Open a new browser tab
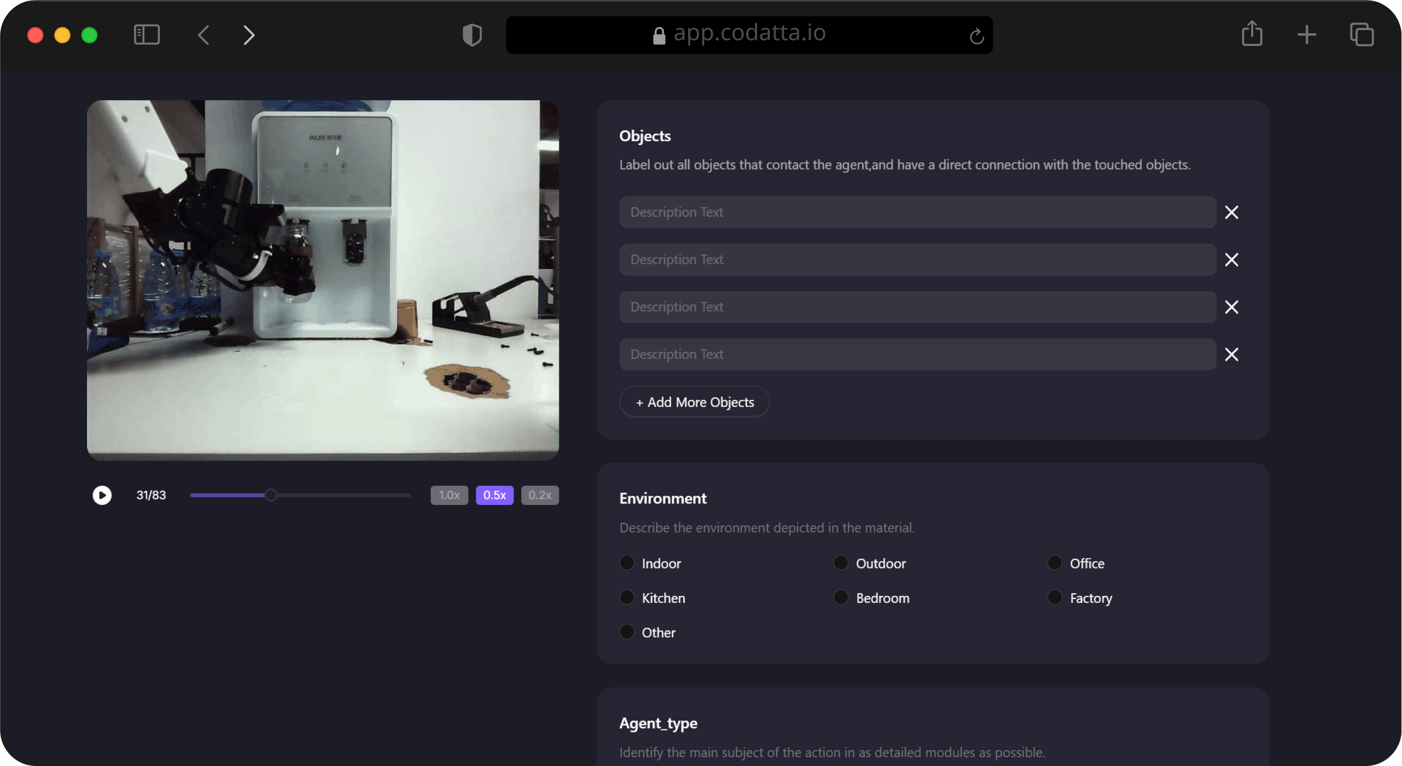This screenshot has width=1402, height=766. click(x=1307, y=35)
